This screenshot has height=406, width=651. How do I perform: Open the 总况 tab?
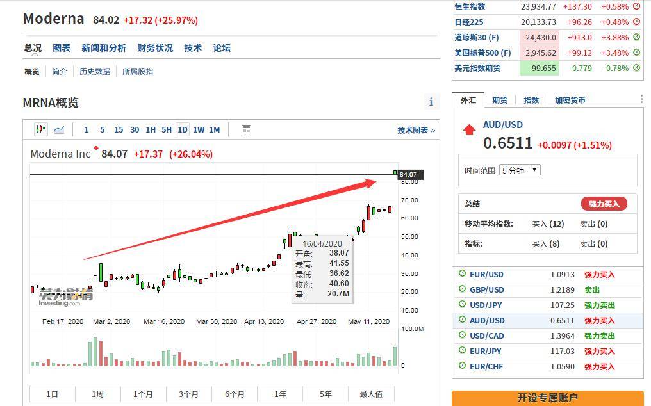[x=33, y=48]
